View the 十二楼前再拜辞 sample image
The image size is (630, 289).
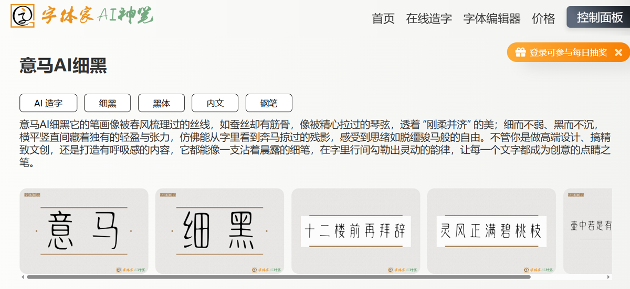(x=355, y=231)
